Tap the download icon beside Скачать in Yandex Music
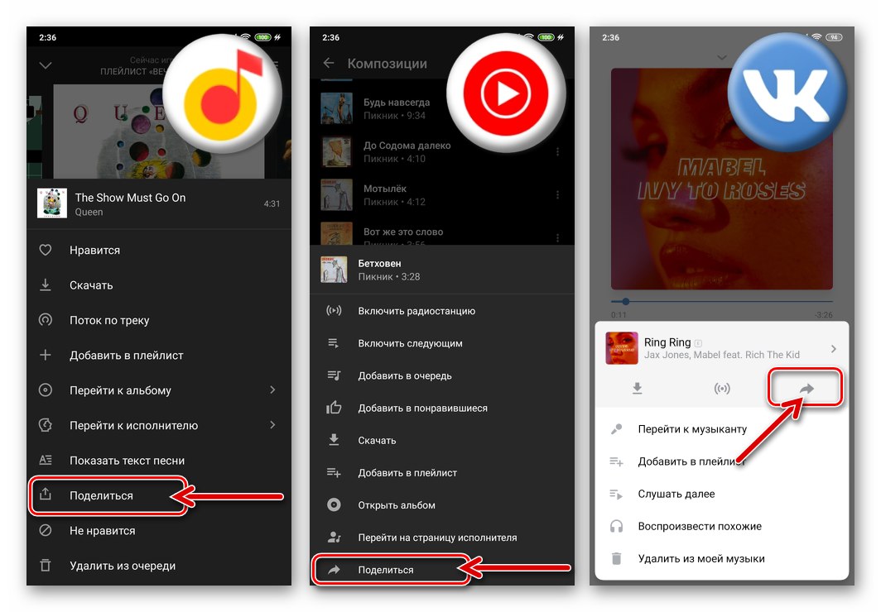The width and height of the screenshot is (881, 612). click(46, 285)
